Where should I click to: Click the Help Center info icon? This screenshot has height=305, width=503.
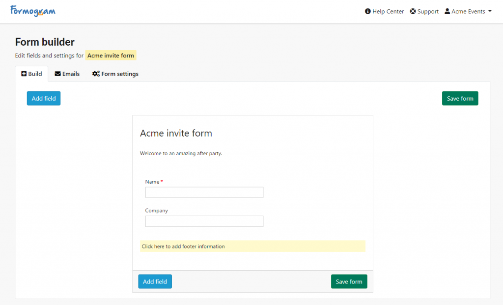367,11
